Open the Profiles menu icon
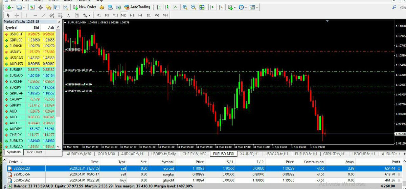 coord(19,7)
